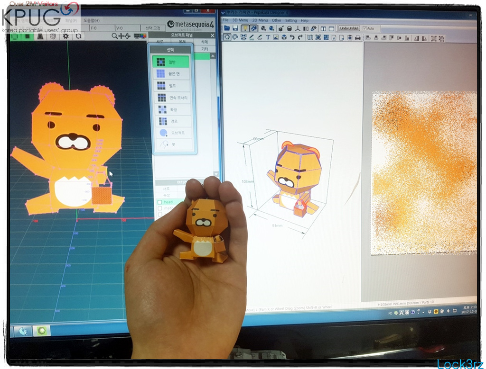Click the perspective trapezoid icon in Metasequoia toolbar
Viewport: 486px width, 369px height.
[40, 36]
